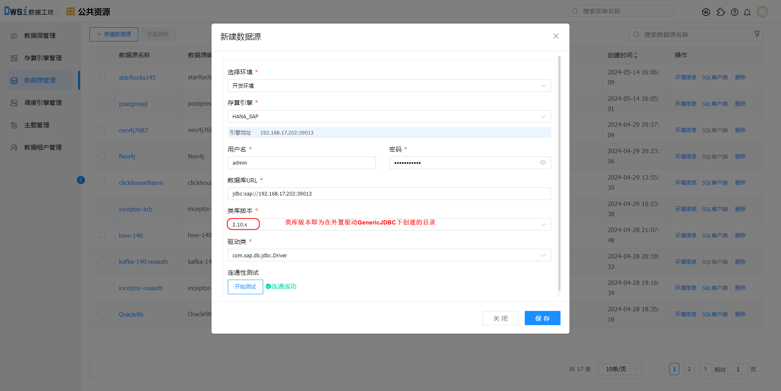
Task: Tick the Oracle96 row checkbox
Action: pyautogui.click(x=102, y=314)
